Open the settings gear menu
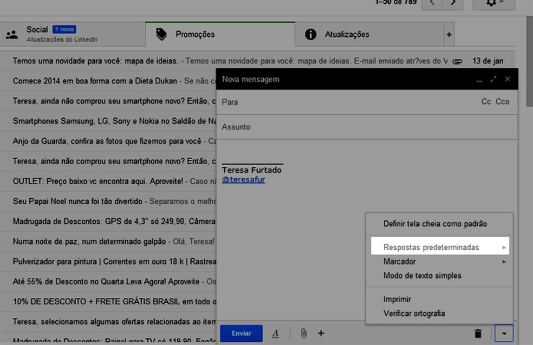The width and height of the screenshot is (533, 345). (494, 3)
